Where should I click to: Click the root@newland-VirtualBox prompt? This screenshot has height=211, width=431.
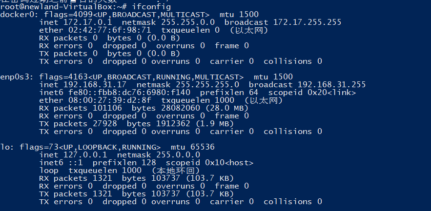(x=54, y=7)
